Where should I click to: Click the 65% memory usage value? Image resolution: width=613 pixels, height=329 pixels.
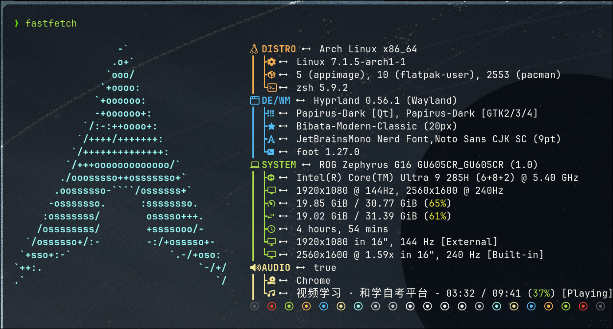437,204
